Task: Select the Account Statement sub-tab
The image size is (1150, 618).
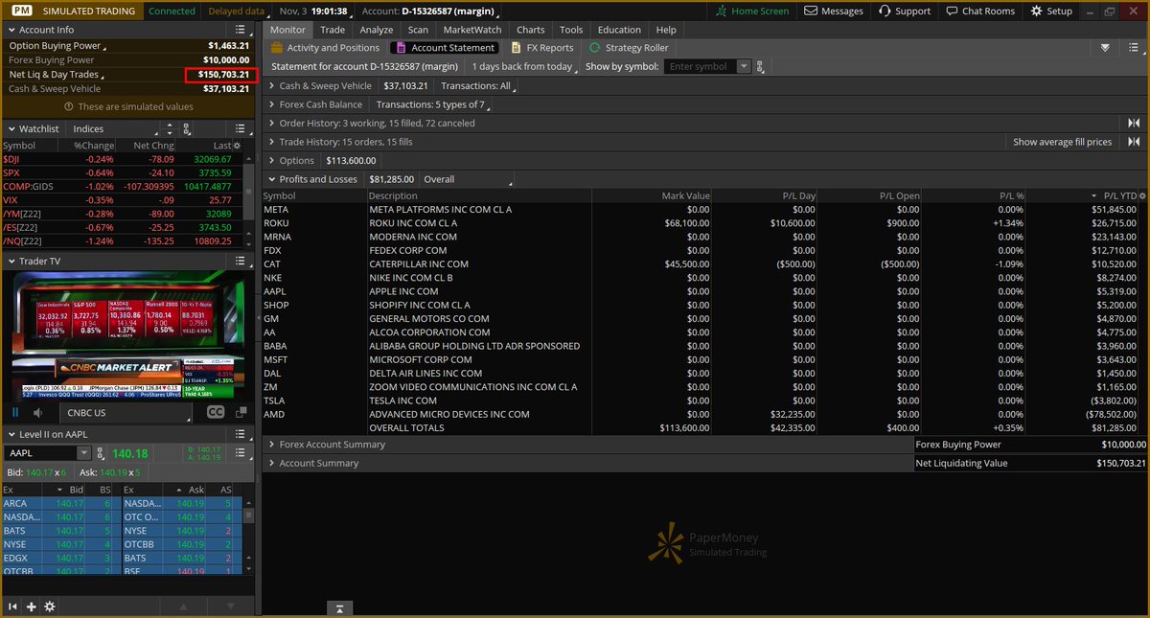Action: 446,47
